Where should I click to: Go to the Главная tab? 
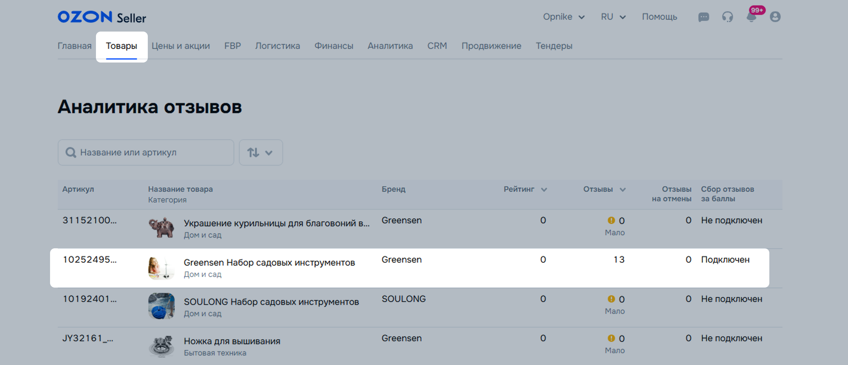(75, 46)
